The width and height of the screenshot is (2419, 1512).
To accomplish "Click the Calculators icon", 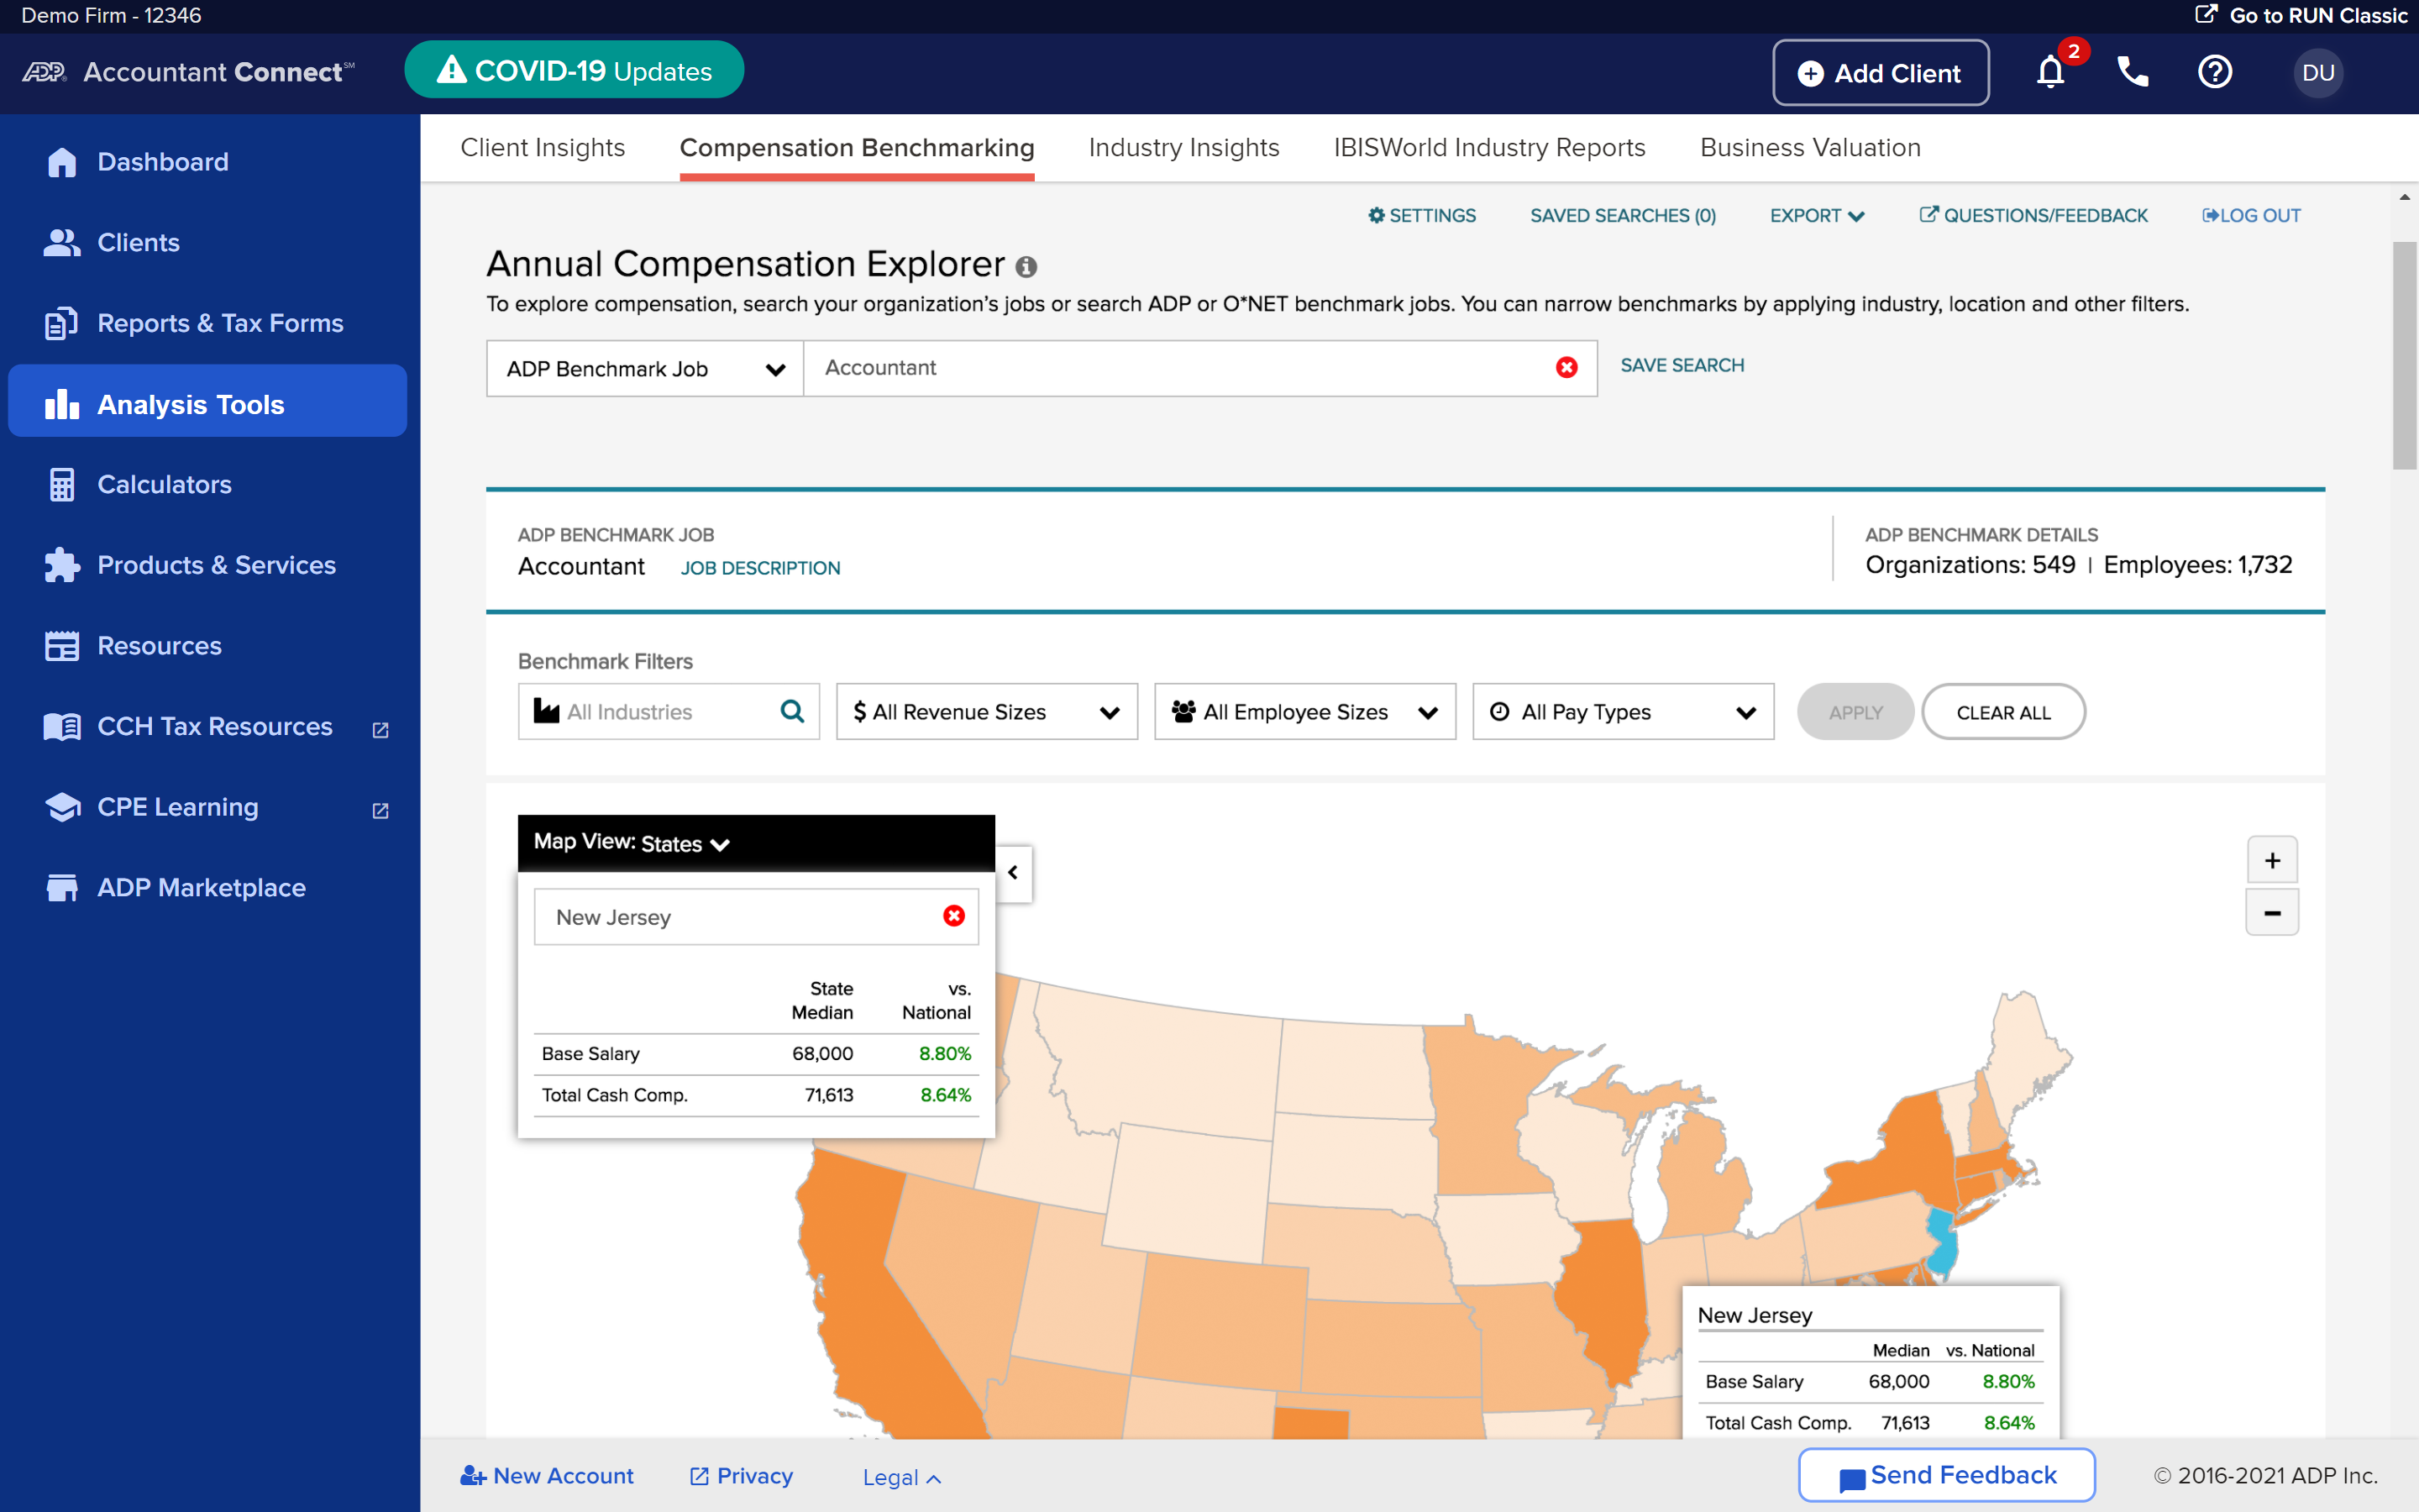I will pos(62,485).
